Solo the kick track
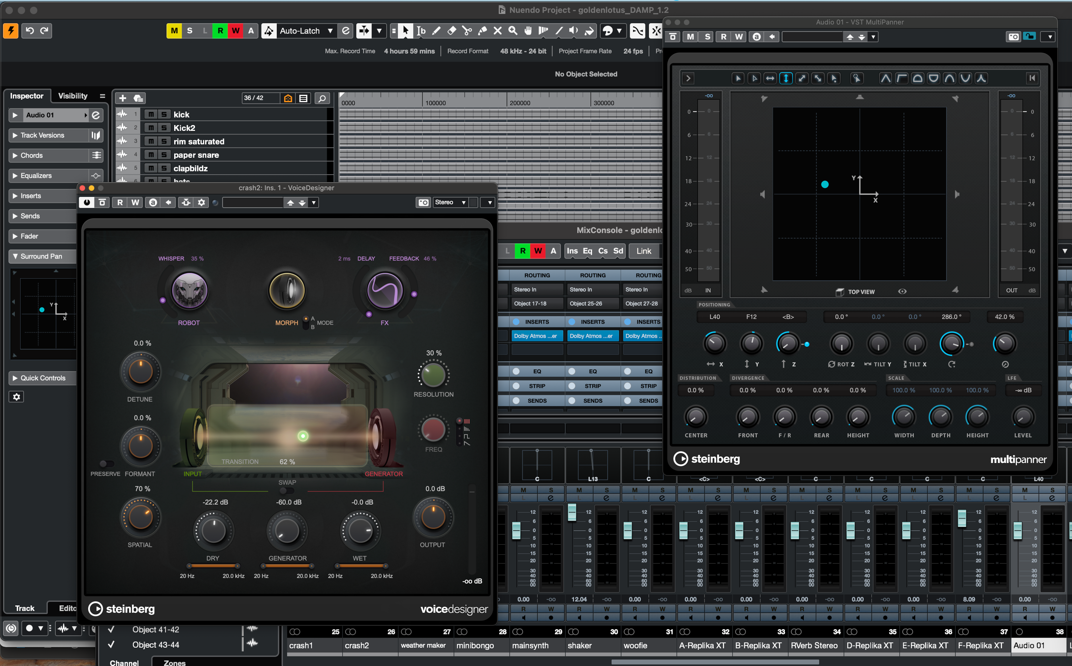 (x=164, y=114)
